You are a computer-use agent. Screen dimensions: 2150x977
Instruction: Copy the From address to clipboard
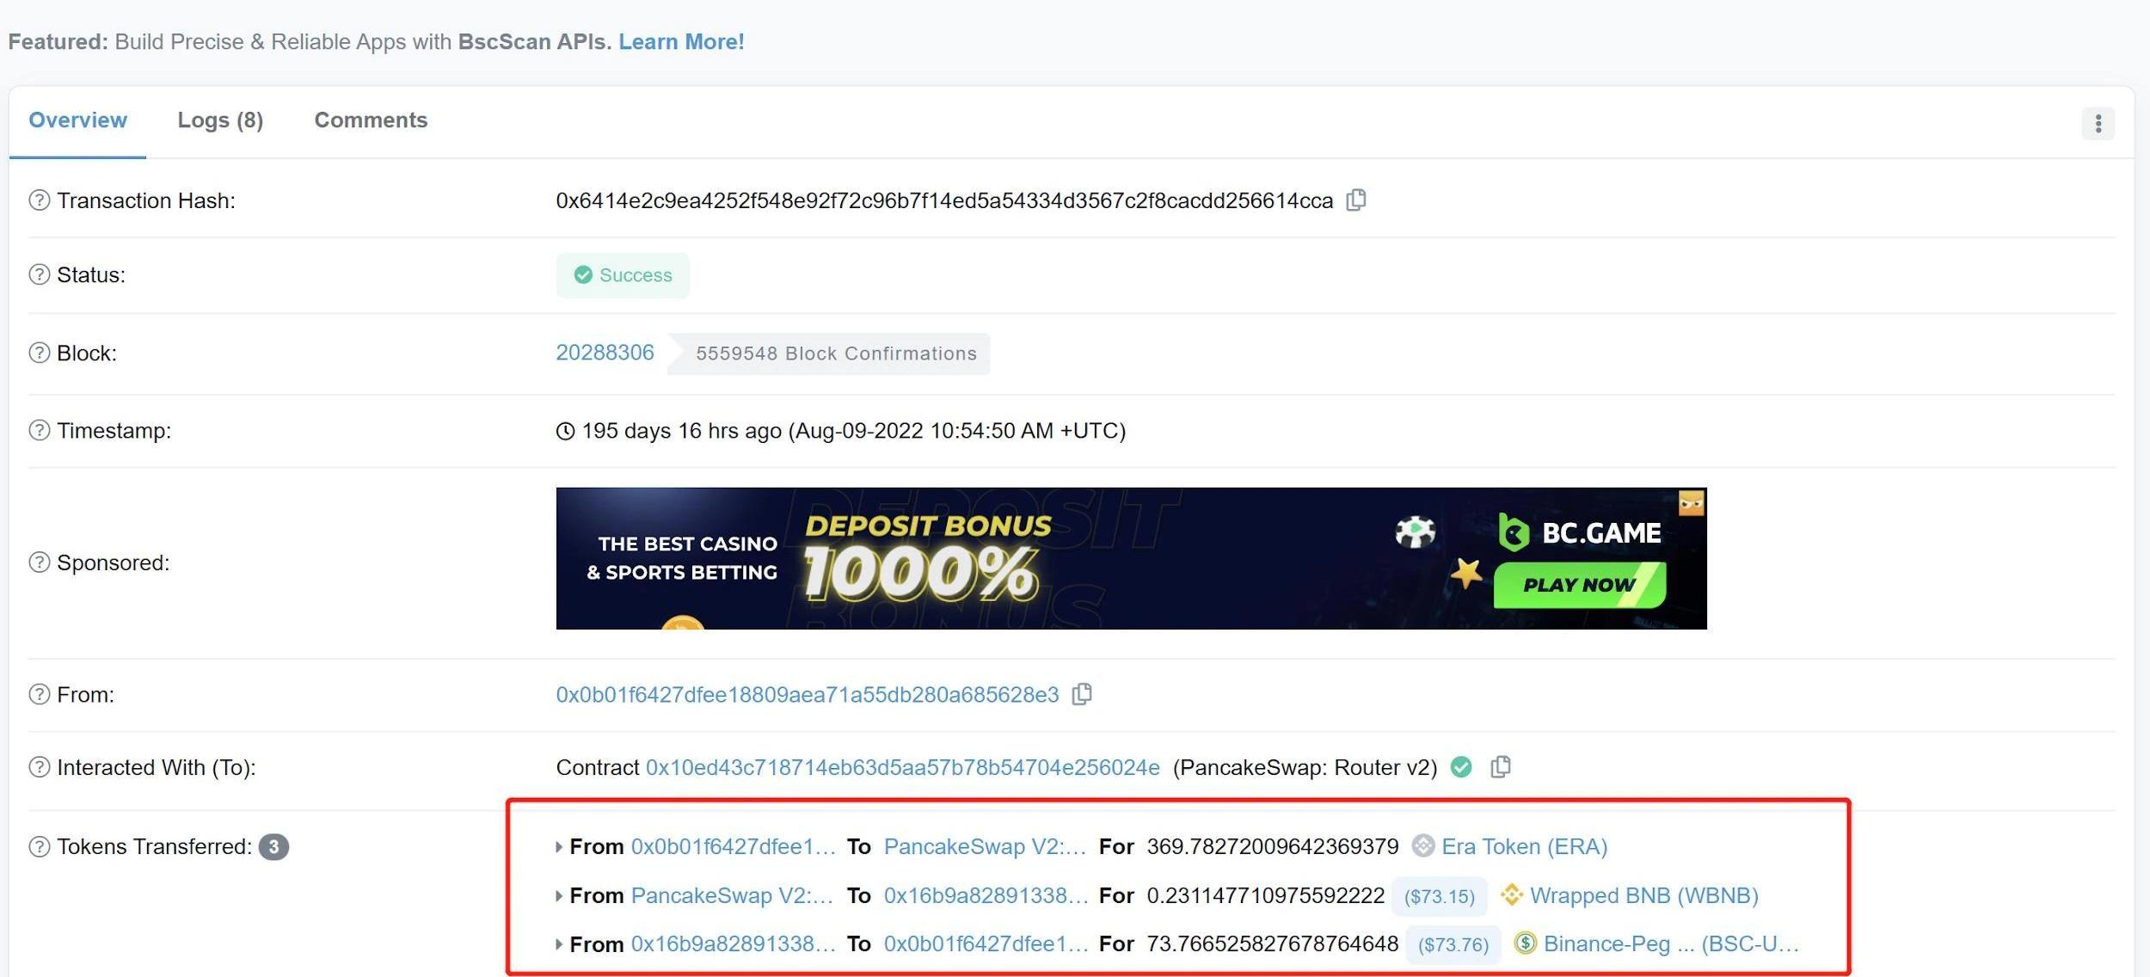[x=1082, y=694]
